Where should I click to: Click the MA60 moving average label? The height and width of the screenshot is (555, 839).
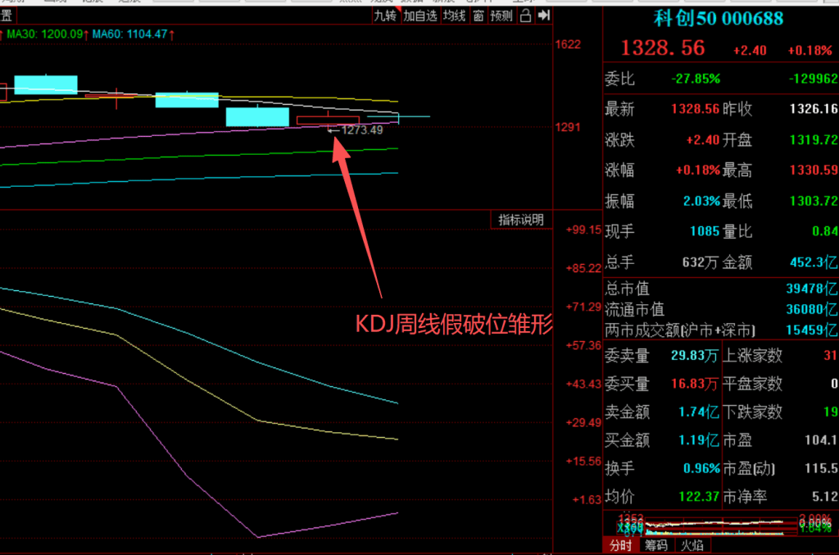(129, 34)
